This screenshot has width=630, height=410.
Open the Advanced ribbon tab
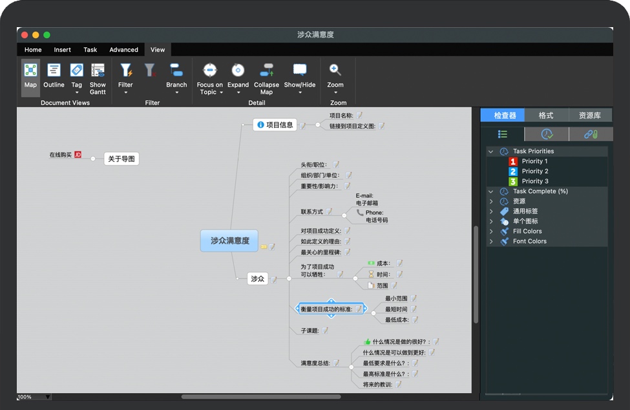tap(123, 50)
